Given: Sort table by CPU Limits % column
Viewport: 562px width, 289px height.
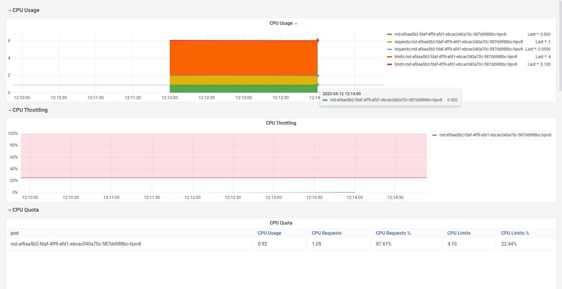Looking at the screenshot, I should (515, 233).
